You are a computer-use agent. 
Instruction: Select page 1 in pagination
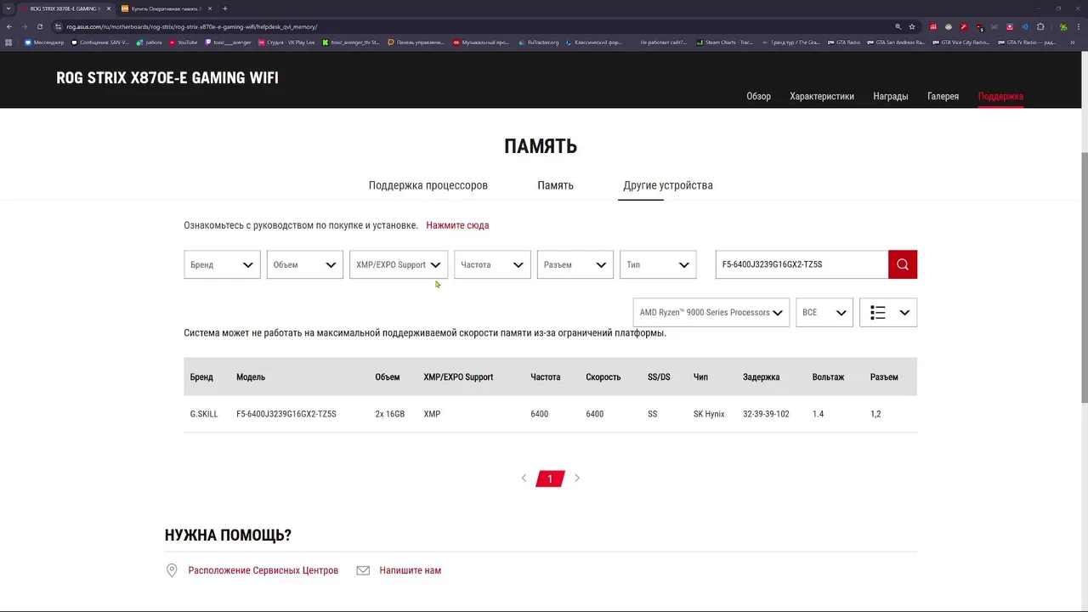[x=550, y=479]
